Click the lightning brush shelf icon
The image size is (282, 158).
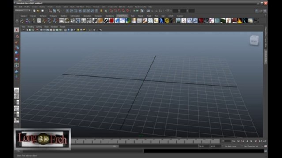point(245,21)
